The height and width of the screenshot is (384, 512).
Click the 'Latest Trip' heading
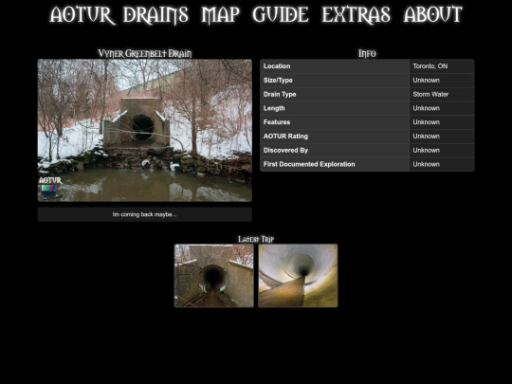[x=256, y=239]
